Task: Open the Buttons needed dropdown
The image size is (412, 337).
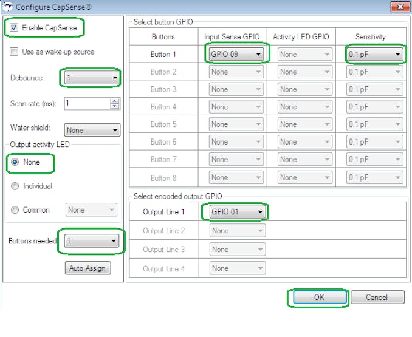Action: [91, 241]
